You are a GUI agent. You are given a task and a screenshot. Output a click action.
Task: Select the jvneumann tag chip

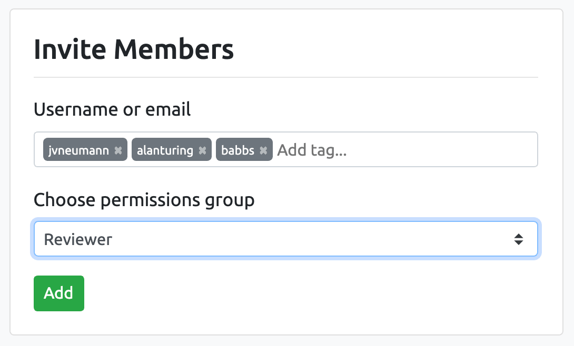pyautogui.click(x=79, y=150)
